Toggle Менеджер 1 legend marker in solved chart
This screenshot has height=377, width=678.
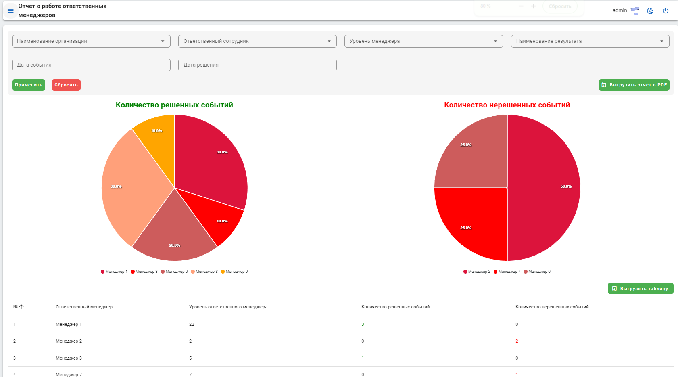point(103,272)
